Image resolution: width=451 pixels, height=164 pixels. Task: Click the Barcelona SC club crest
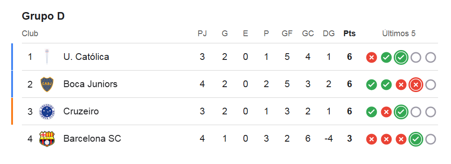pos(47,139)
